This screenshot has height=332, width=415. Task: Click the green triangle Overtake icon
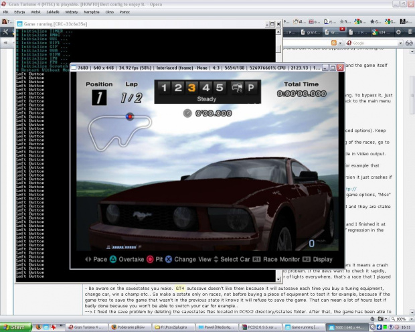pyautogui.click(x=113, y=260)
